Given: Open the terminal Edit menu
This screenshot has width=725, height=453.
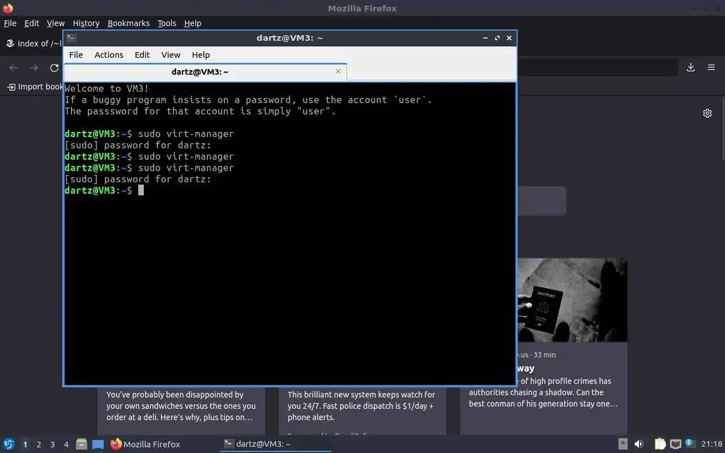Looking at the screenshot, I should (142, 55).
